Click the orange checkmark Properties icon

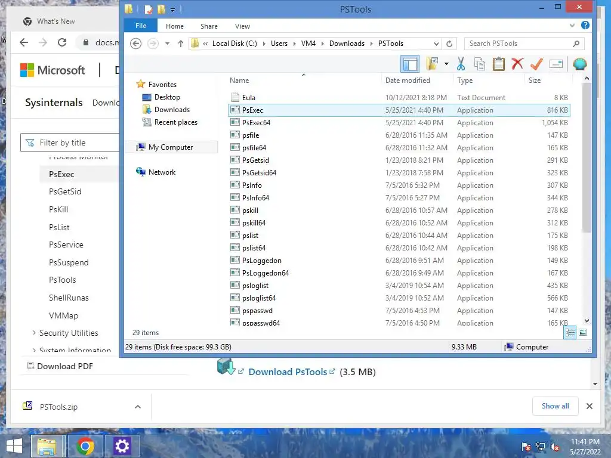(536, 64)
